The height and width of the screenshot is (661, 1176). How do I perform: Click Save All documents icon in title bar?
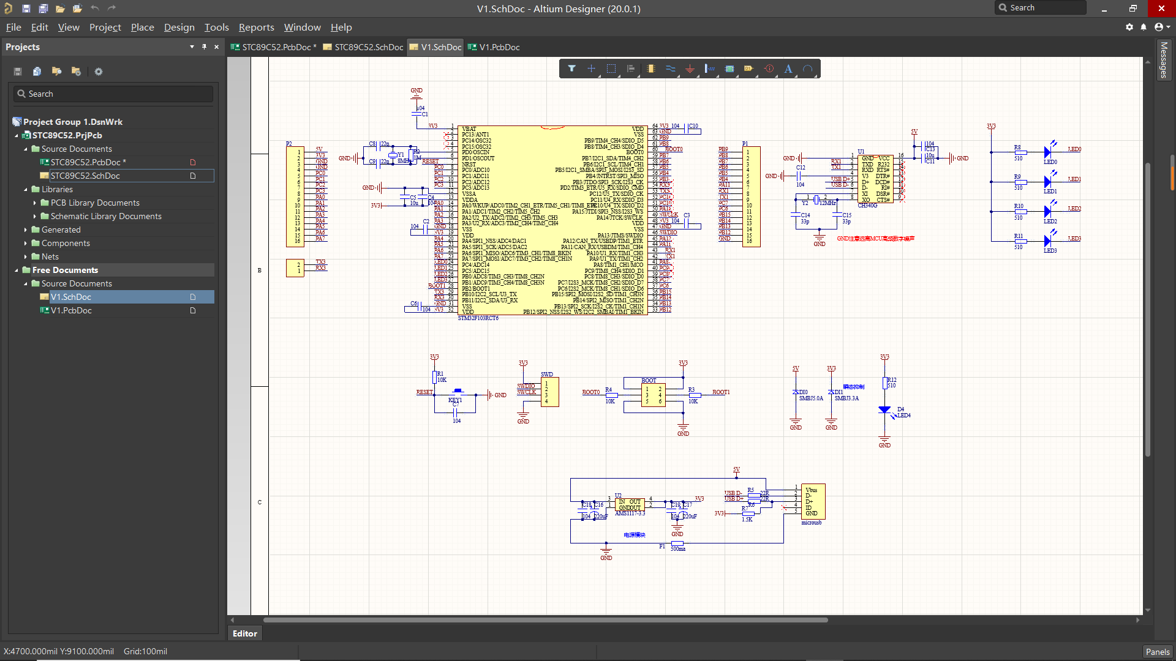[43, 9]
